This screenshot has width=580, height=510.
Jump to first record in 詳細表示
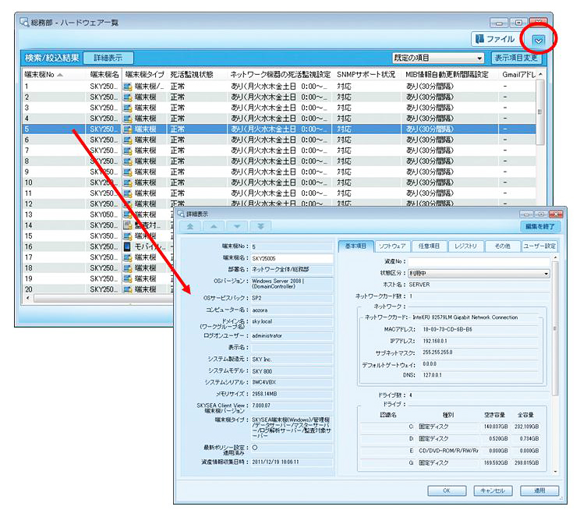click(x=189, y=226)
